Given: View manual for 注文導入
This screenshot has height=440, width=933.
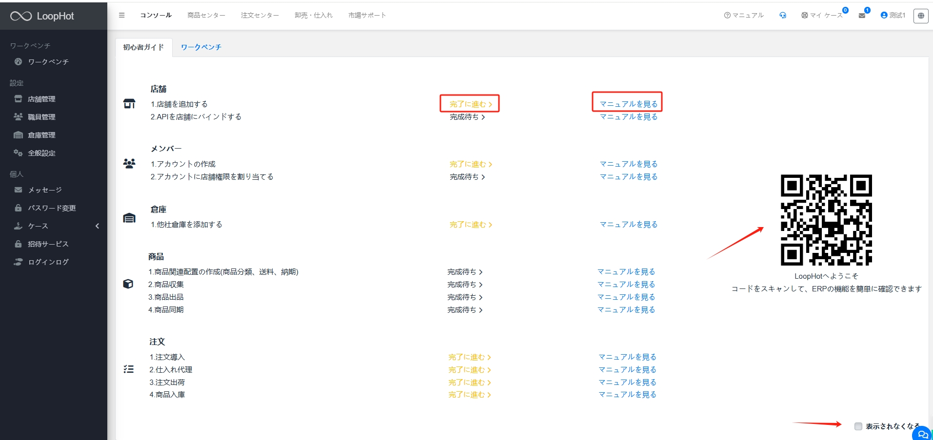Looking at the screenshot, I should 627,357.
